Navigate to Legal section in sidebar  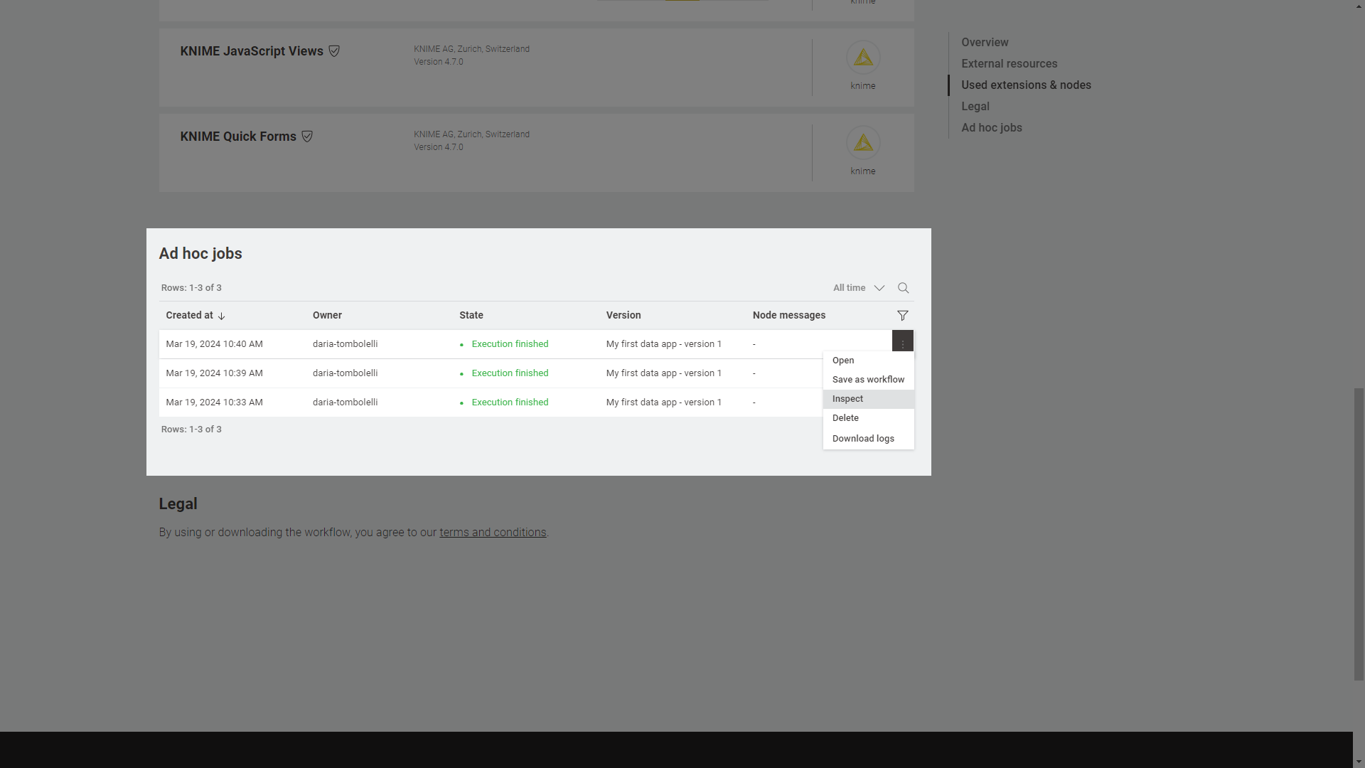pyautogui.click(x=975, y=105)
